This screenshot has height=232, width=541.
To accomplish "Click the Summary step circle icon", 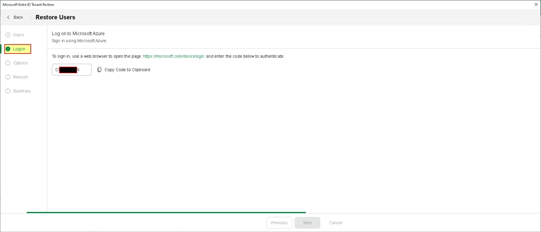I will click(x=8, y=91).
